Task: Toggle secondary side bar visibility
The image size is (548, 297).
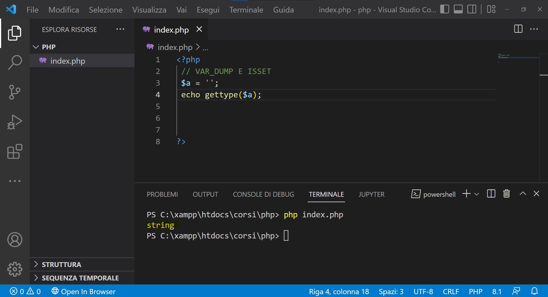Action: [472, 9]
